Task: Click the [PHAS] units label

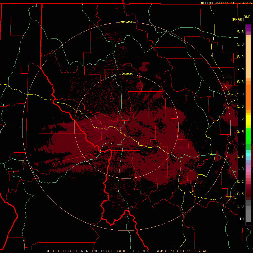Action: (x=238, y=19)
